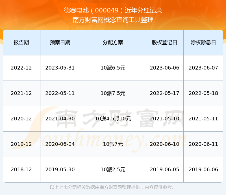Click record date 2021-05-10
The image size is (226, 195).
[164, 119]
